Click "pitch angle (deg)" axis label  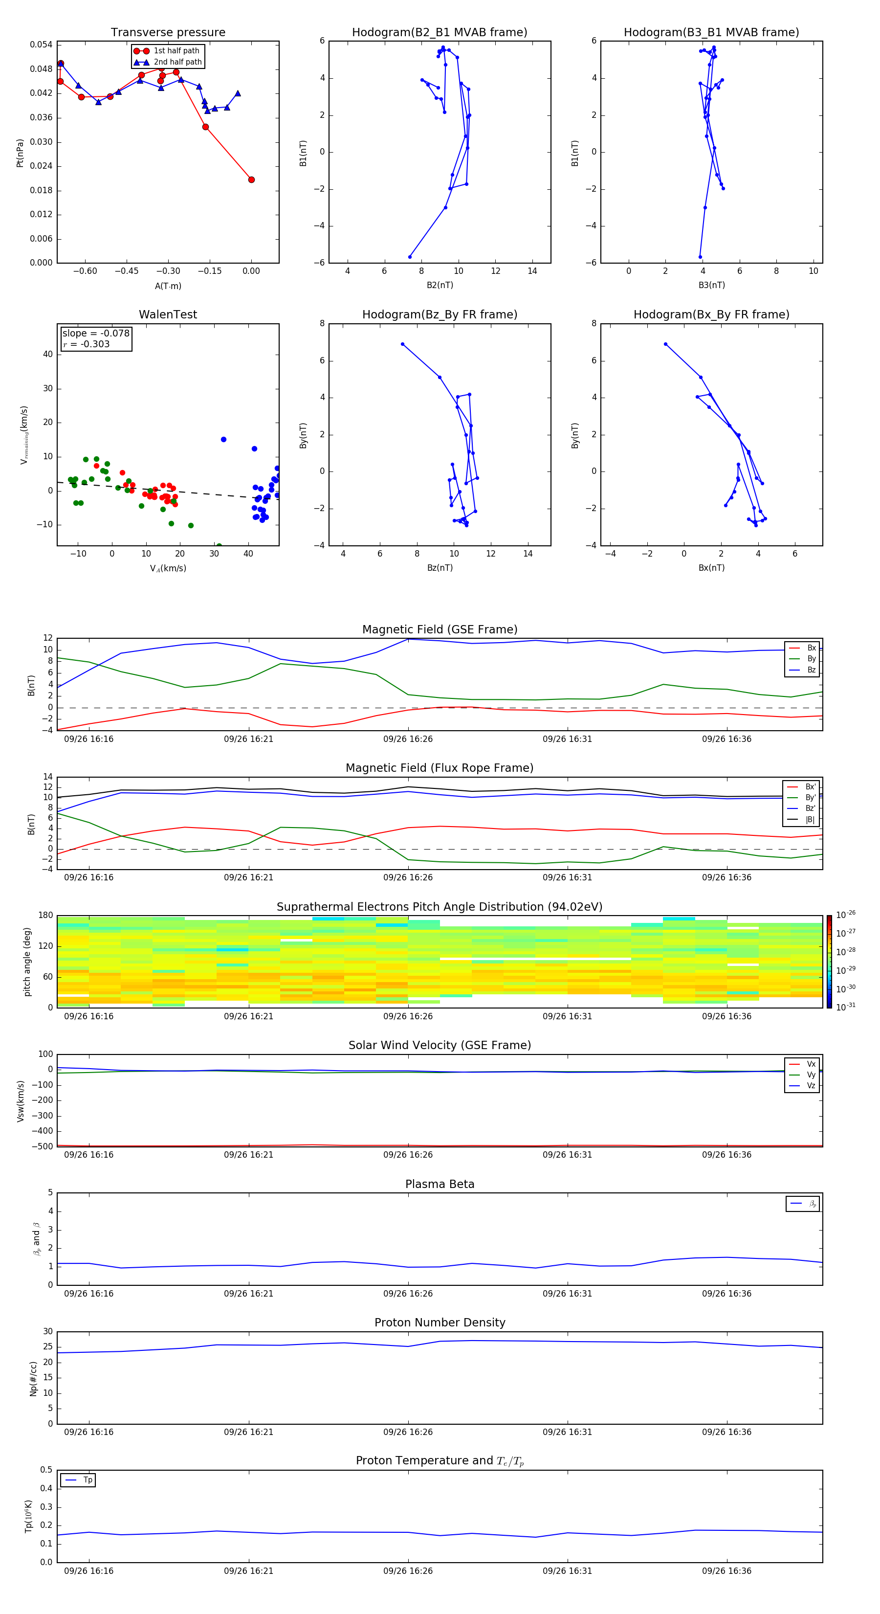(27, 962)
